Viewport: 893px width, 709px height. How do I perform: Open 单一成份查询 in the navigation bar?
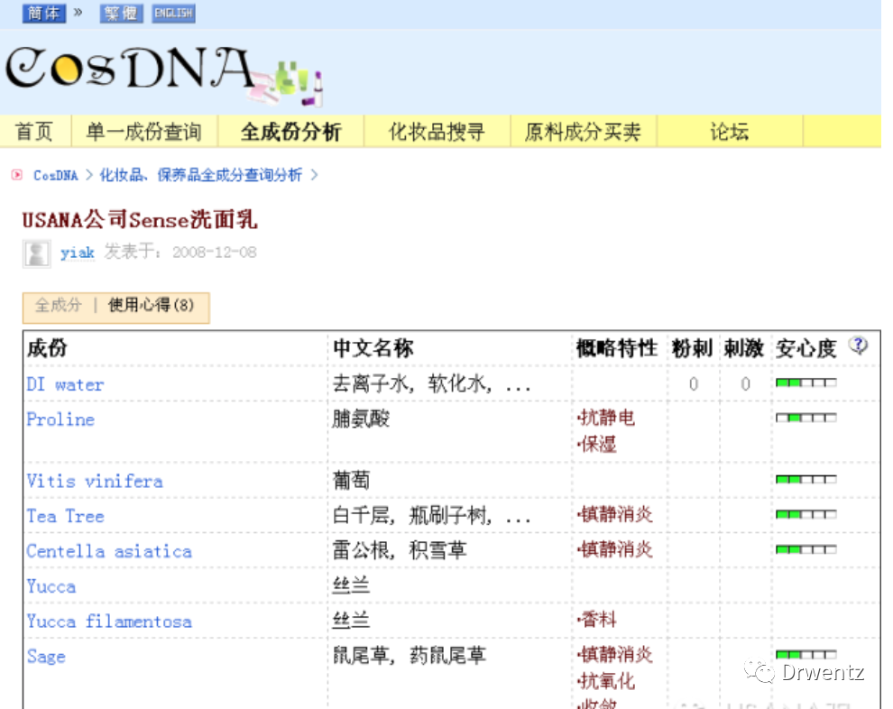click(x=145, y=131)
